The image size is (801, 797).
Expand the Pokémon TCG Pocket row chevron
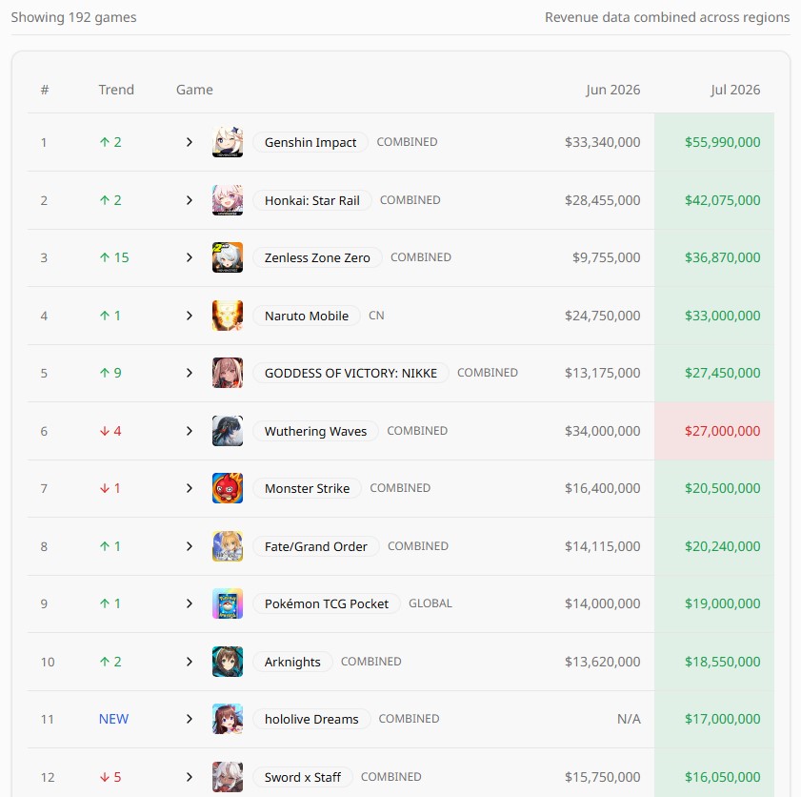(190, 603)
